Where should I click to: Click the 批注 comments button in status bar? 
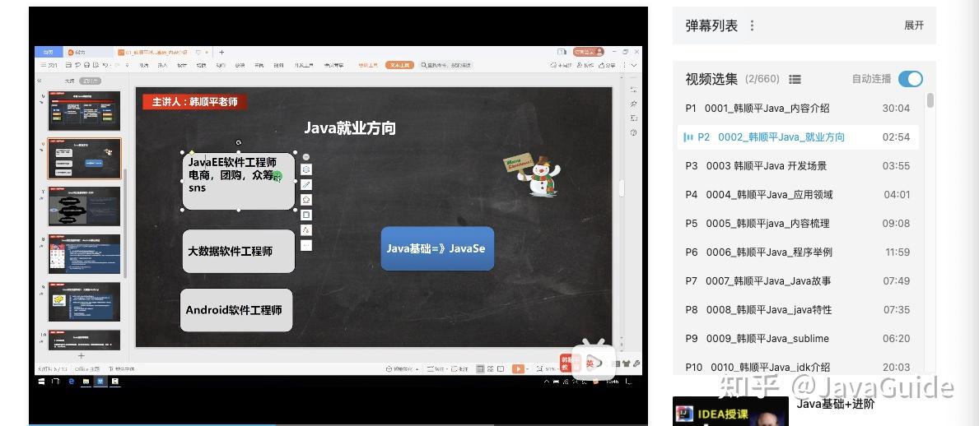coord(459,369)
